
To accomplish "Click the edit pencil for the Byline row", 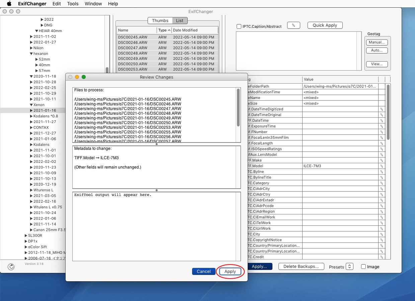I will tap(381, 172).
